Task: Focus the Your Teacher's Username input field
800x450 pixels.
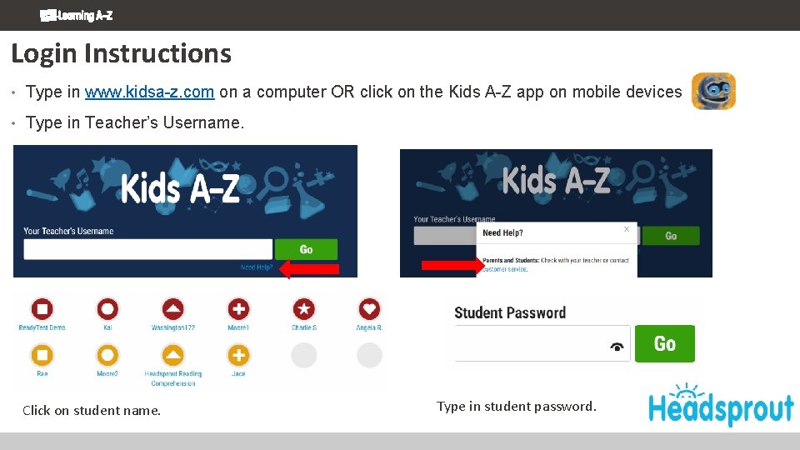Action: click(x=147, y=249)
